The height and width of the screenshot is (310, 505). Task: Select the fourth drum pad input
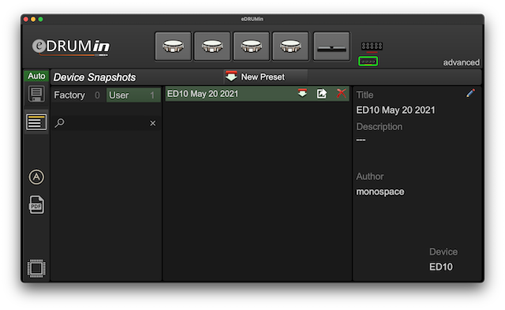290,46
